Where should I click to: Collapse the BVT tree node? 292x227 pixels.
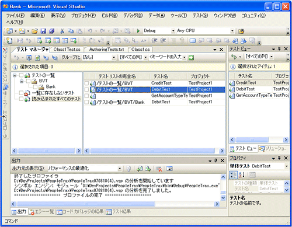click(x=22, y=81)
